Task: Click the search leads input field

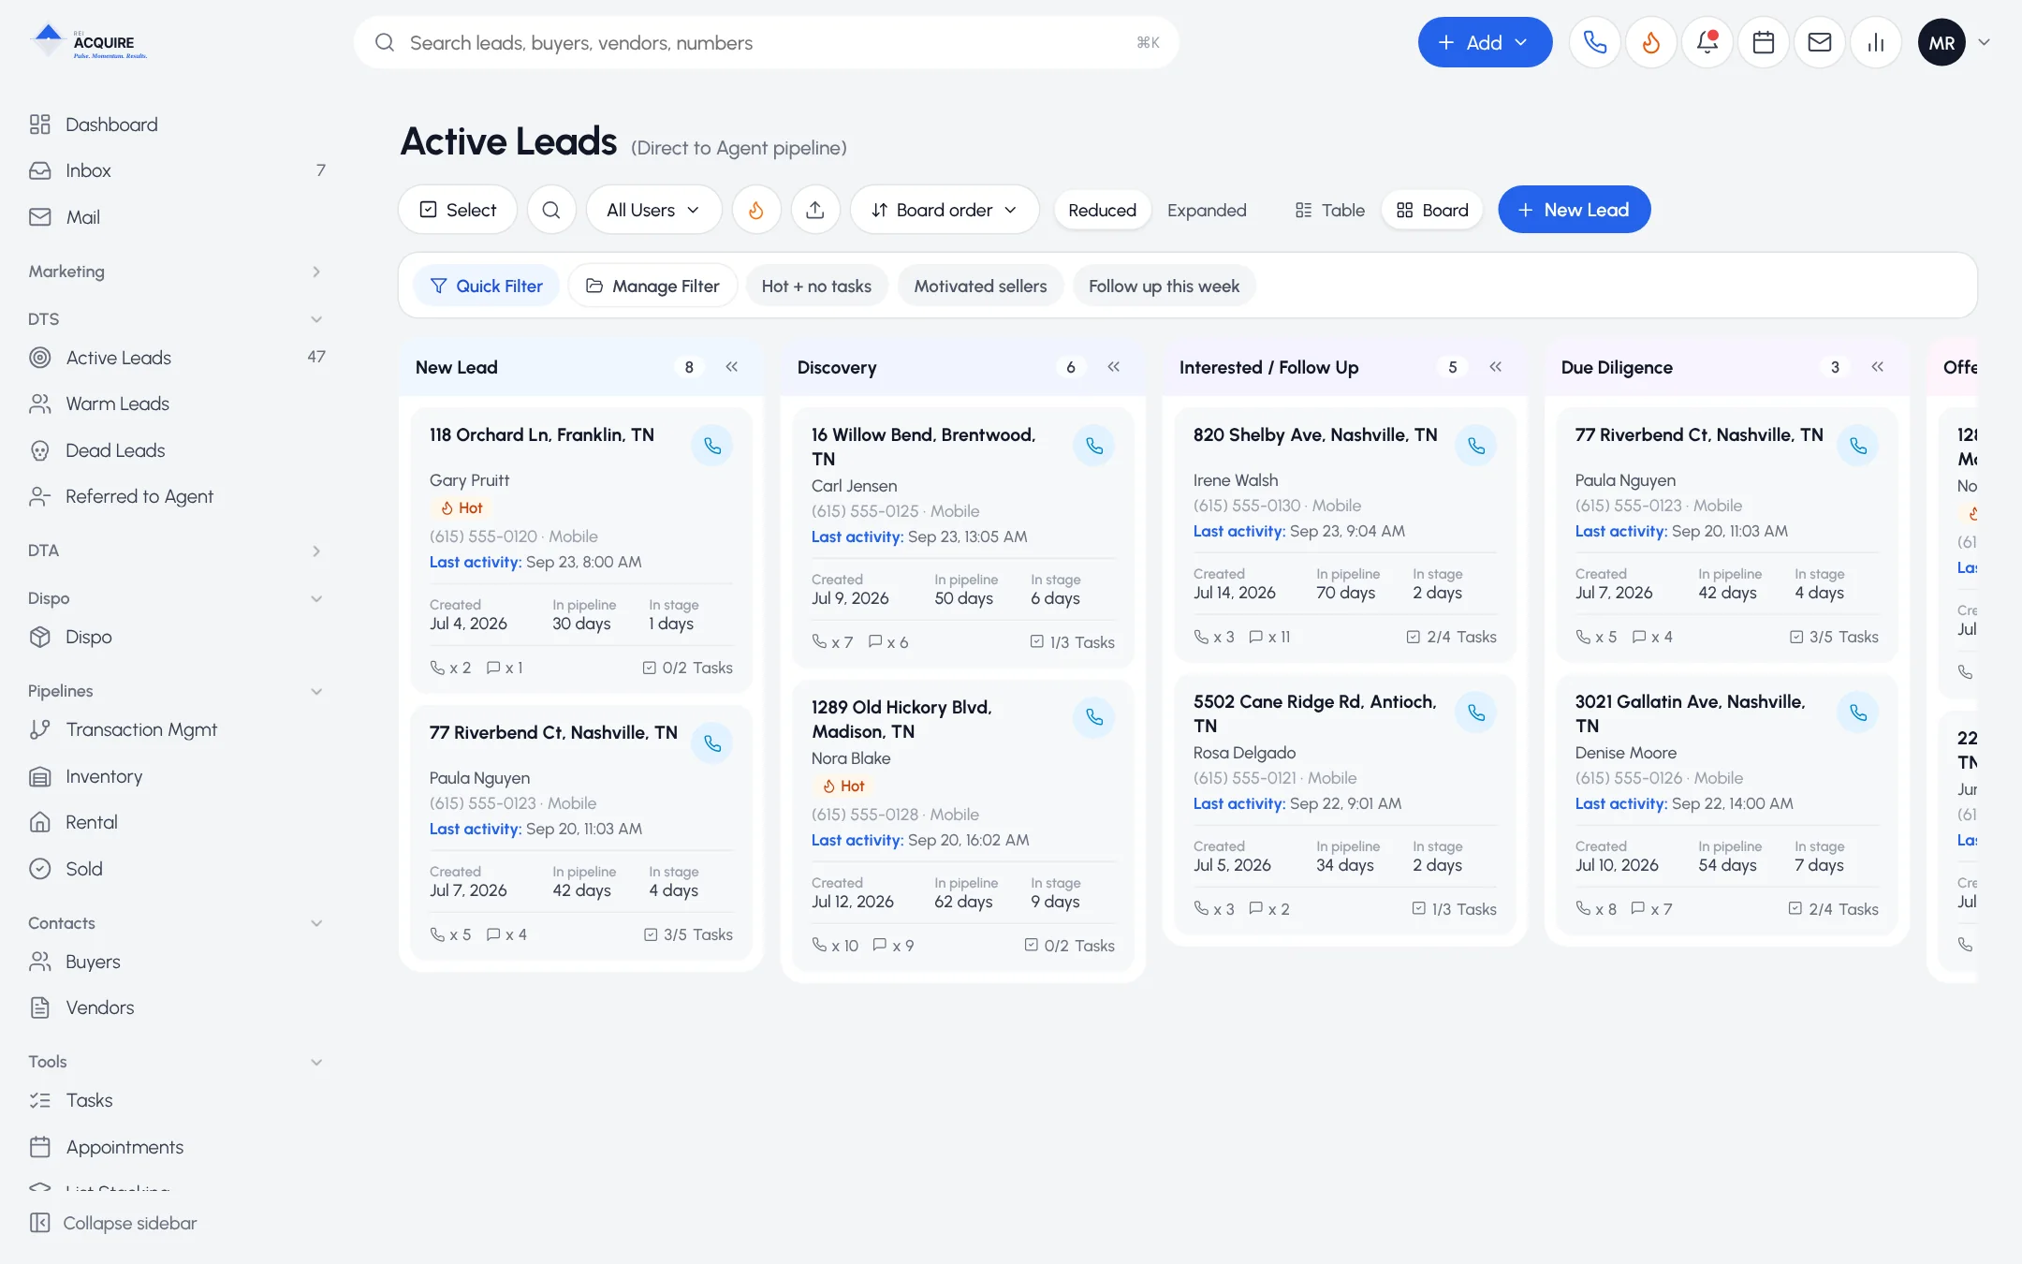Action: [766, 42]
